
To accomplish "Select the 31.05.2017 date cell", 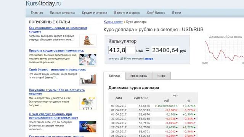I will click(119, 119).
